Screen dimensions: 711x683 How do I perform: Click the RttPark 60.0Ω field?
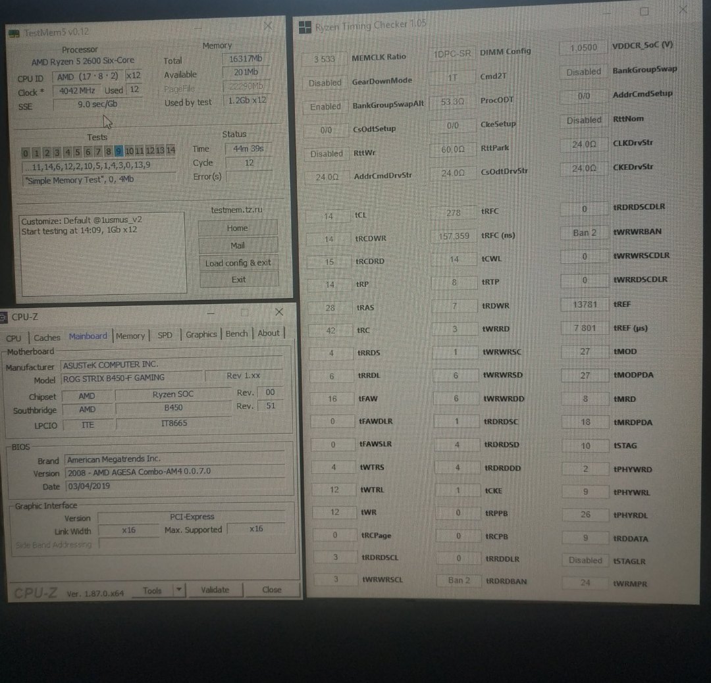click(x=452, y=149)
